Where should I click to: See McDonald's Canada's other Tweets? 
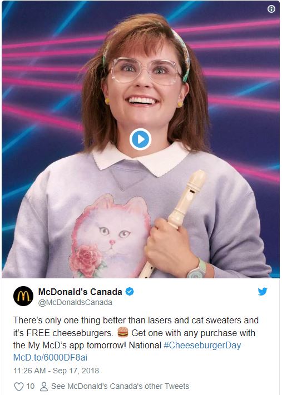coord(120,386)
